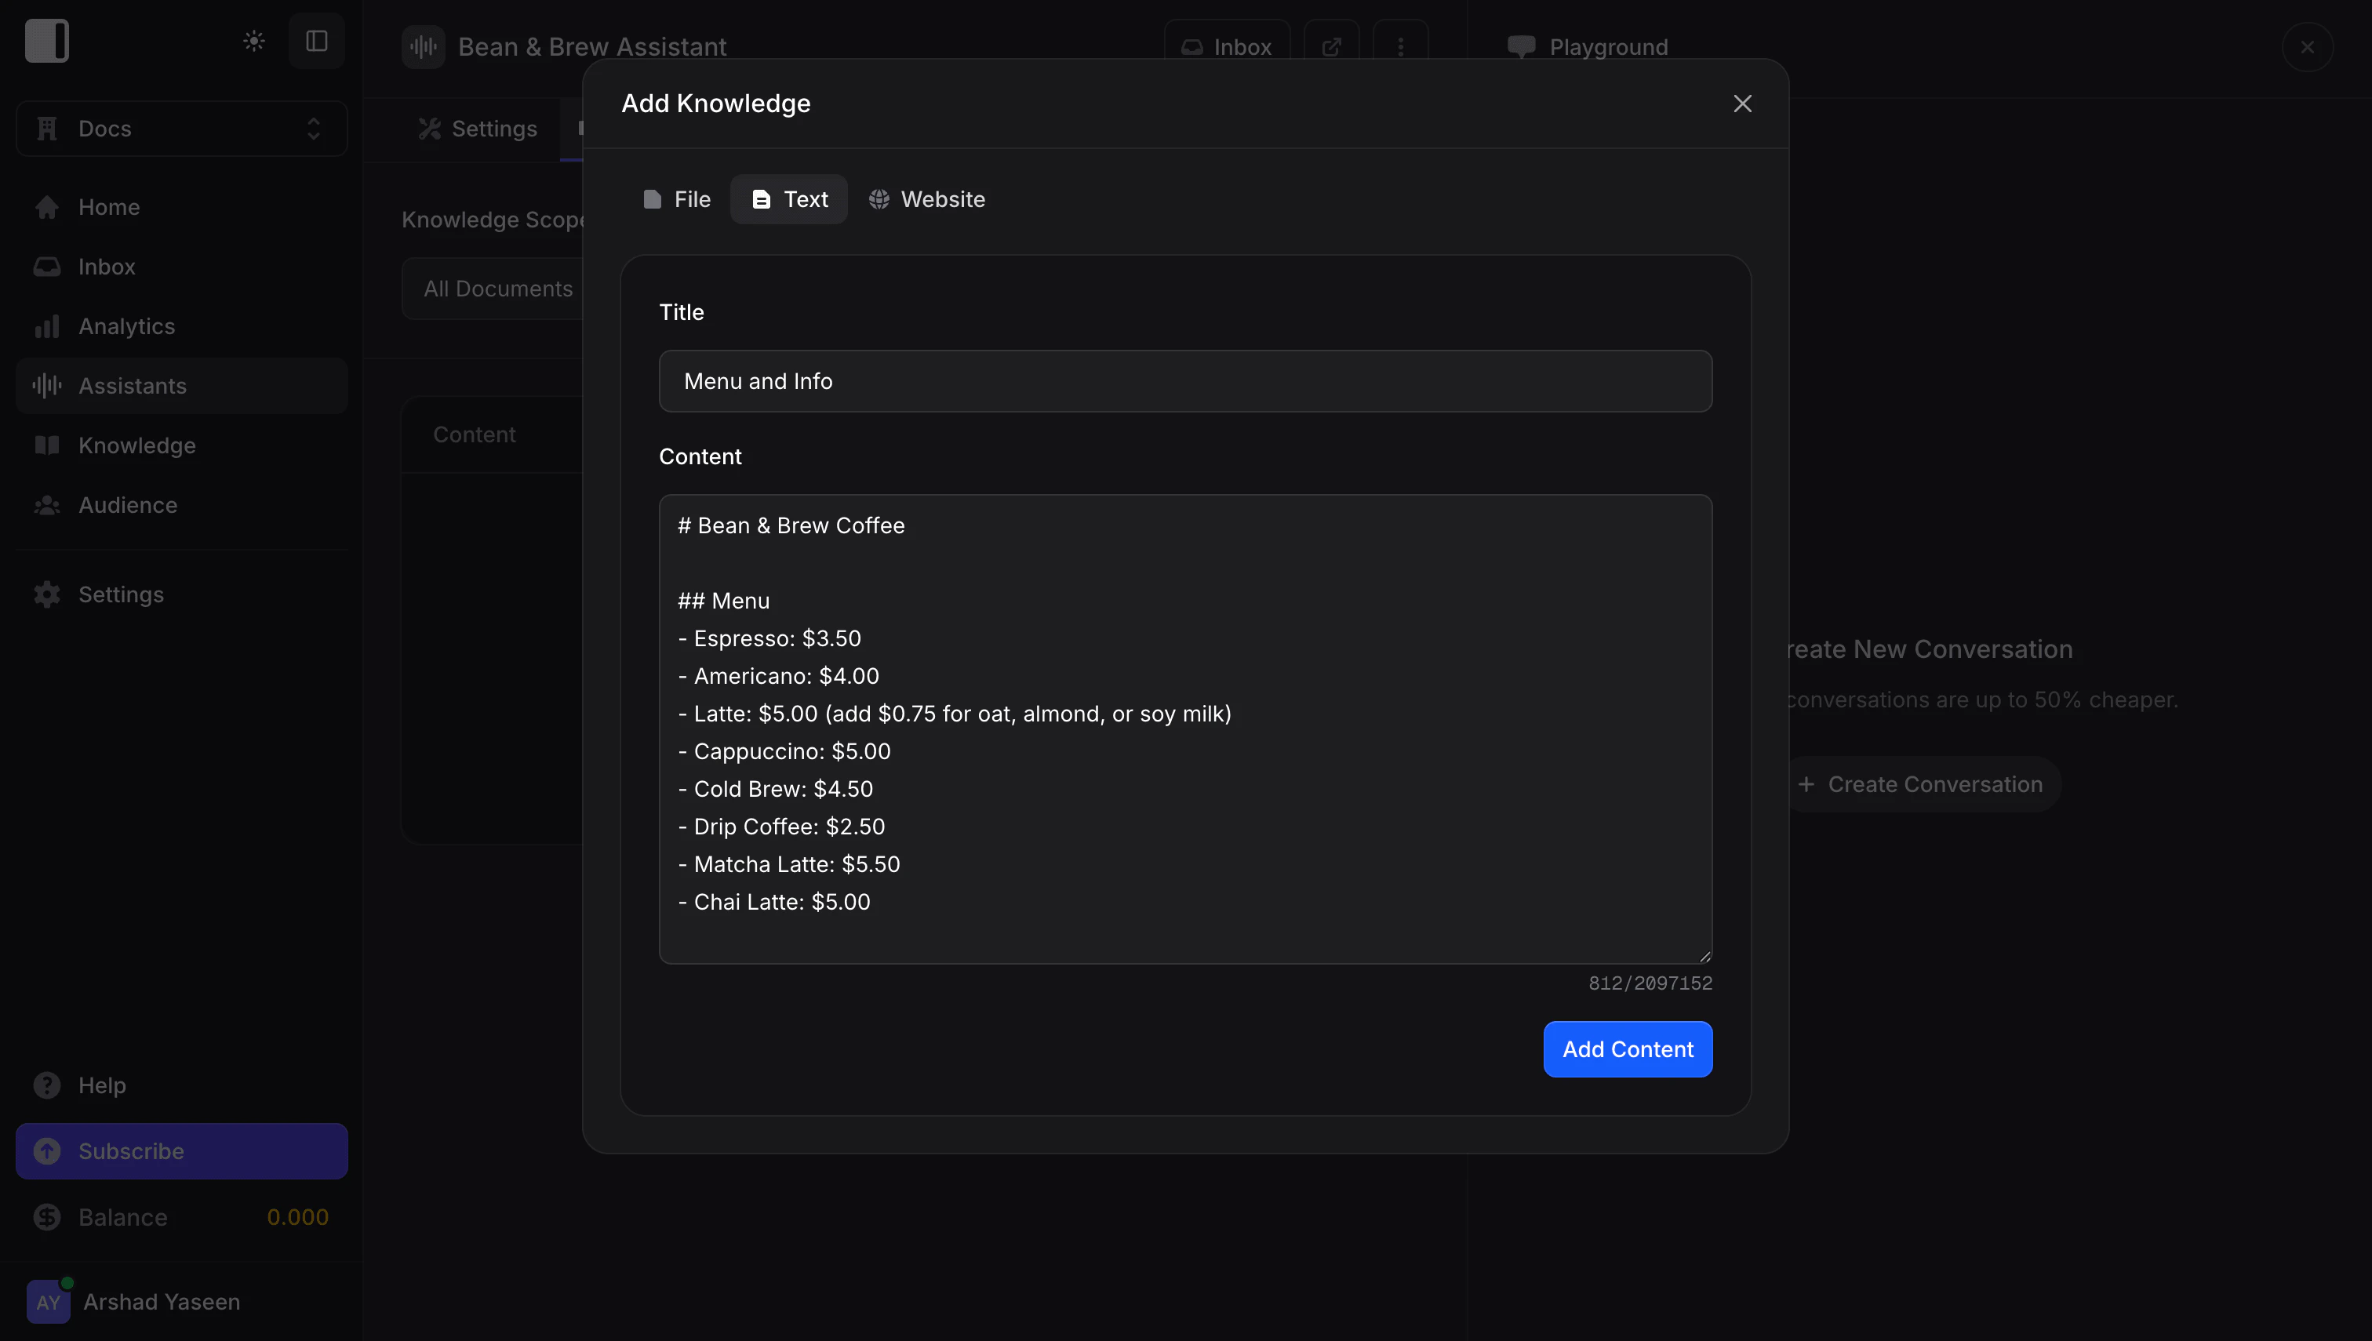Open the Audience section
The image size is (2372, 1341).
[x=127, y=505]
